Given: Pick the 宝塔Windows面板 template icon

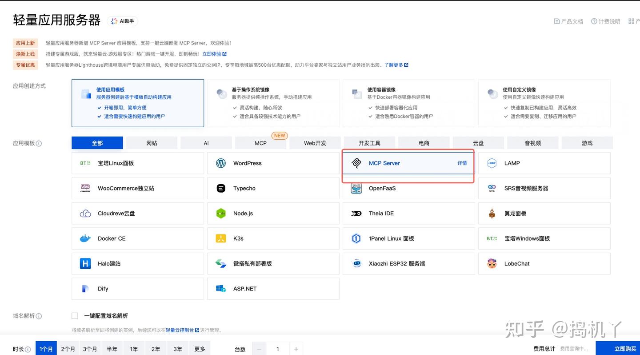Looking at the screenshot, I should coord(492,238).
